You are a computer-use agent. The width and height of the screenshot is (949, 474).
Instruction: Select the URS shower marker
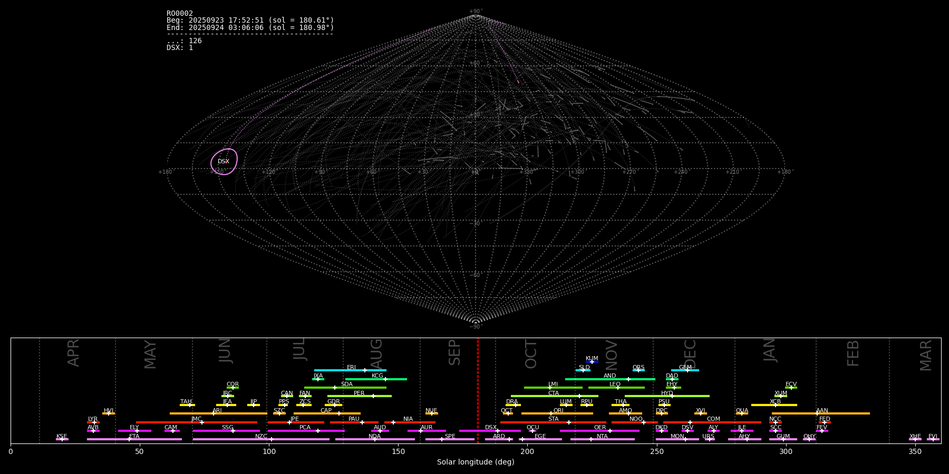709,439
